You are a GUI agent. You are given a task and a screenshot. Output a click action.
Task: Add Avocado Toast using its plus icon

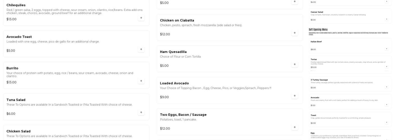click(x=141, y=49)
